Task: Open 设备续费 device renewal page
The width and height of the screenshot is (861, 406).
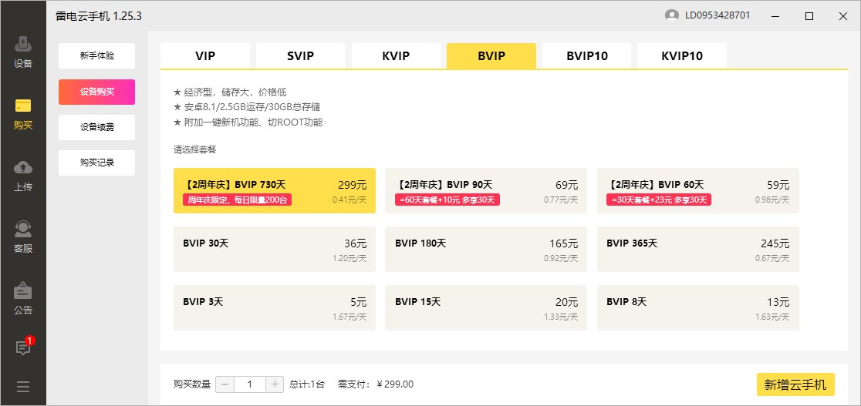Action: pos(96,127)
